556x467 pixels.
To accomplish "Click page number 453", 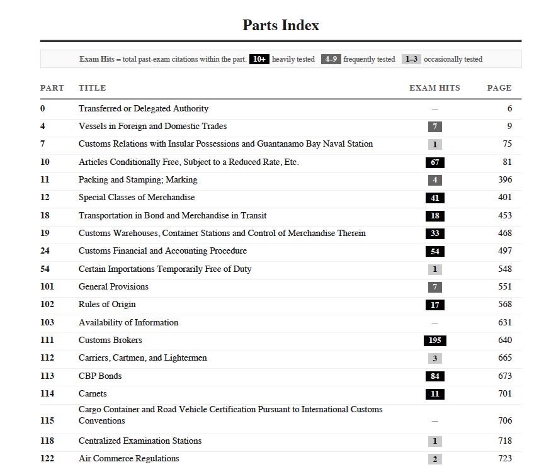I will click(x=505, y=215).
